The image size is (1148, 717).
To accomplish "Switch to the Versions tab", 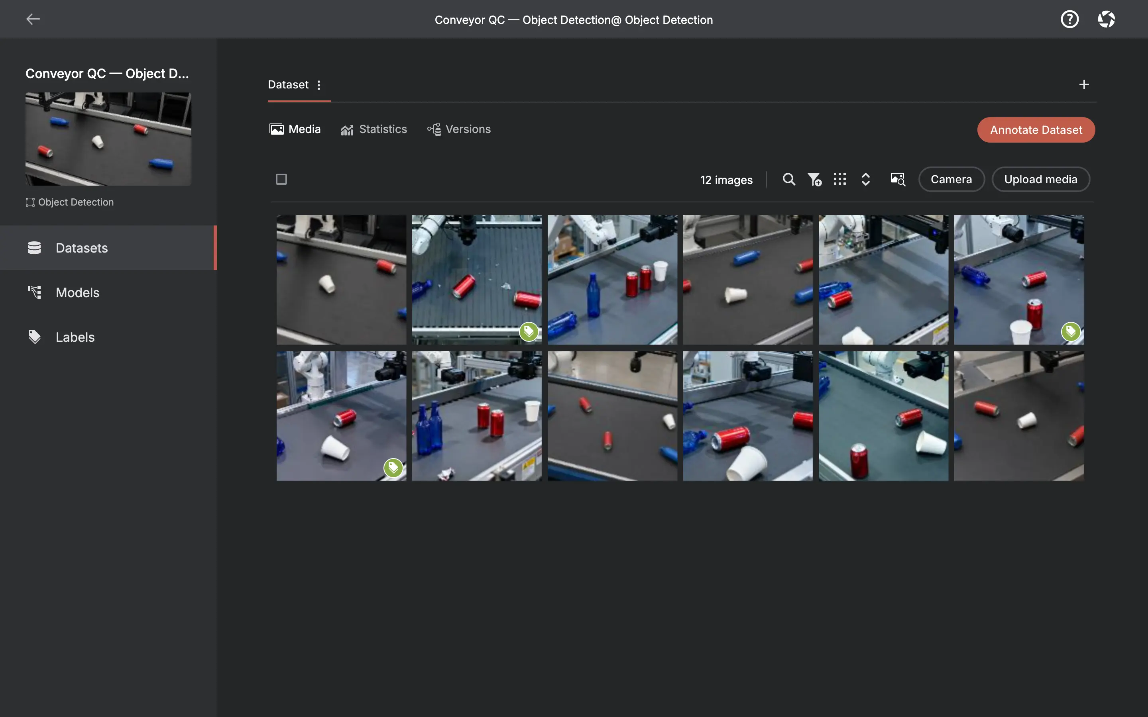I will tap(459, 129).
